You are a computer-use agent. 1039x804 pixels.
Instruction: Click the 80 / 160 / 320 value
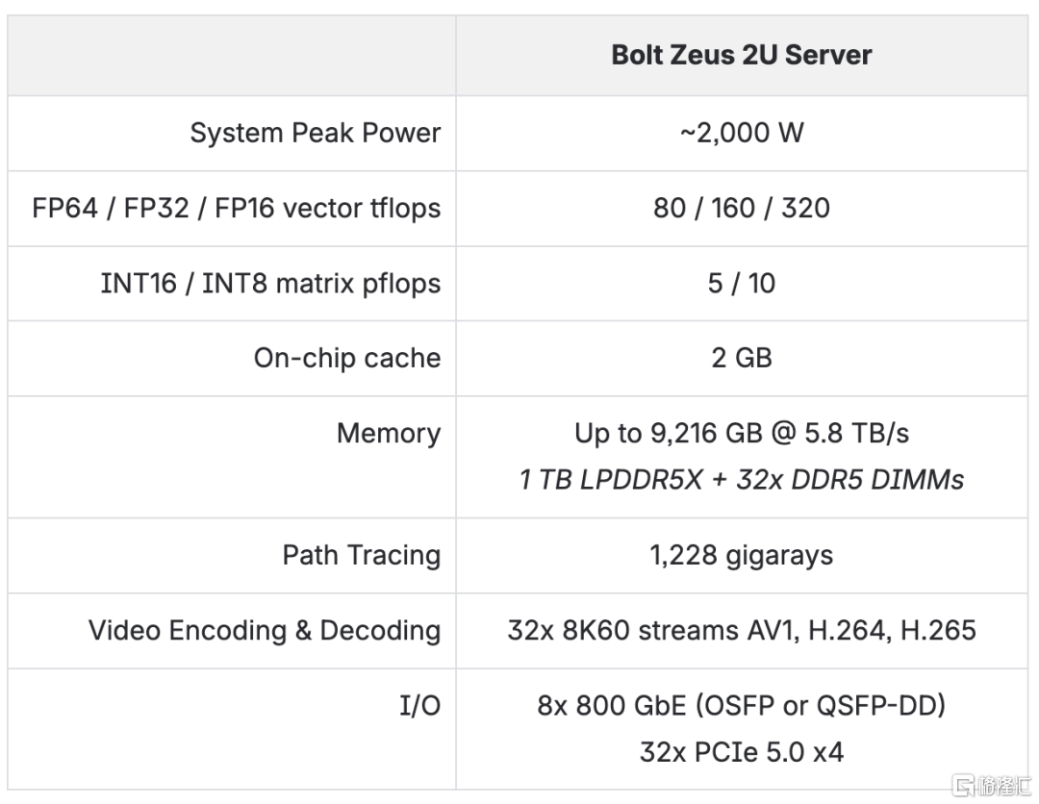[741, 208]
